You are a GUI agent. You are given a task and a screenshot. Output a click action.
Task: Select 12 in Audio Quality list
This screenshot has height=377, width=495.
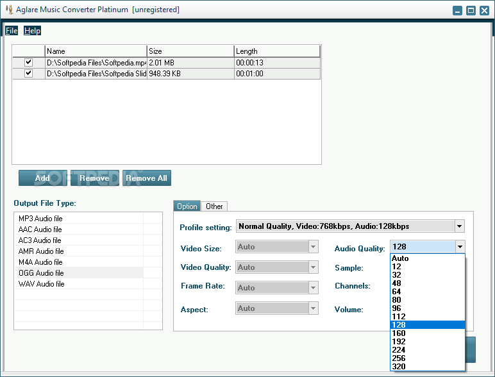(x=428, y=267)
